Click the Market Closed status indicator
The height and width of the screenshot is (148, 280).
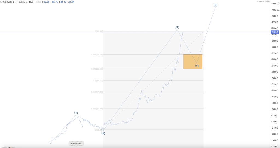(x=264, y=2)
